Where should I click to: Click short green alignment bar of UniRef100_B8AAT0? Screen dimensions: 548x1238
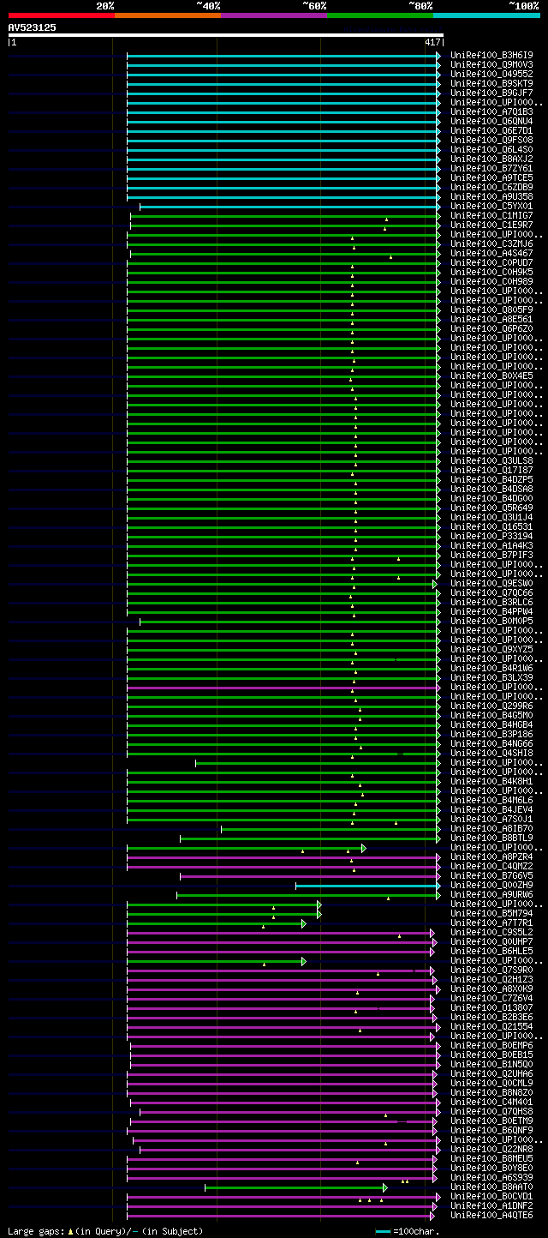tap(295, 1187)
